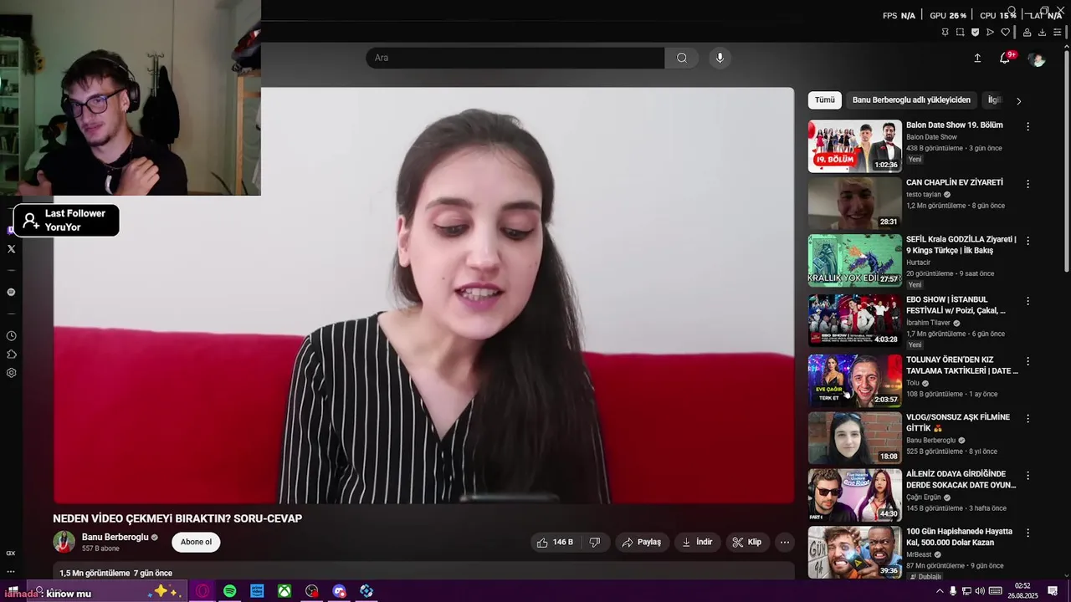The image size is (1071, 602).
Task: Open options for CAN CHAPLİN EV ZİYARETİ
Action: (1028, 184)
